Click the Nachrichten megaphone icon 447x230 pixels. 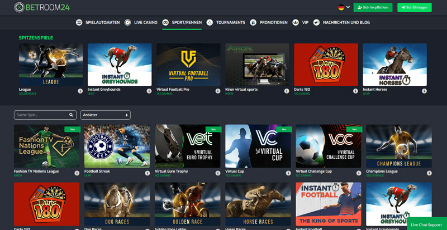(316, 22)
